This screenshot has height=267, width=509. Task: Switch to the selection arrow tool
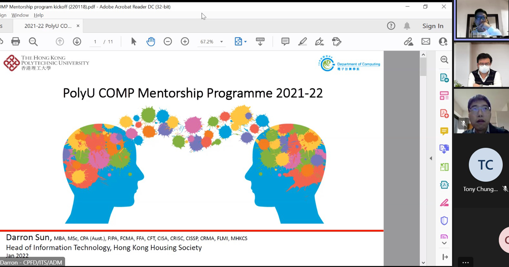pos(133,41)
